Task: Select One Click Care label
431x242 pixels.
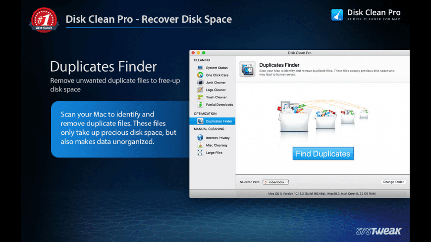Action: click(217, 75)
